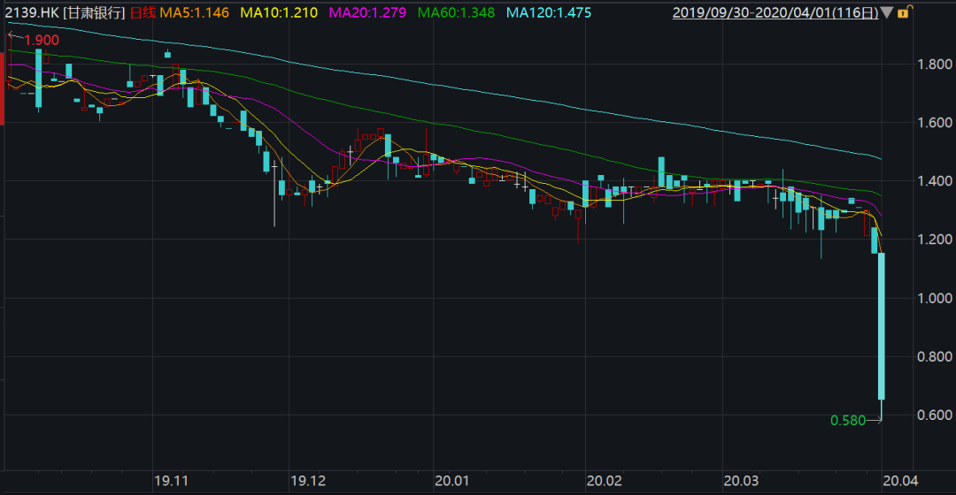
Task: Select the MA10:1.210 indicator label
Action: [279, 12]
